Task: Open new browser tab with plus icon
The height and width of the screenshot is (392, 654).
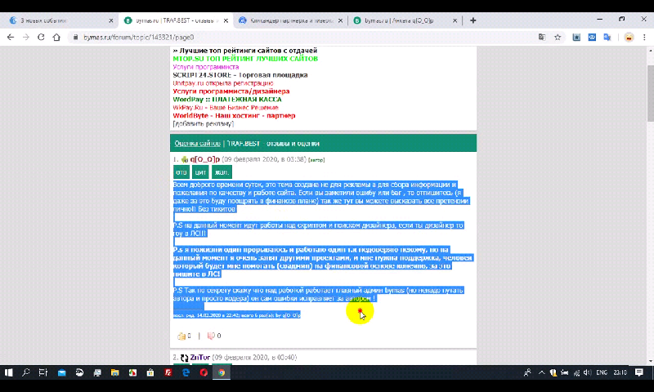Action: pyautogui.click(x=473, y=20)
